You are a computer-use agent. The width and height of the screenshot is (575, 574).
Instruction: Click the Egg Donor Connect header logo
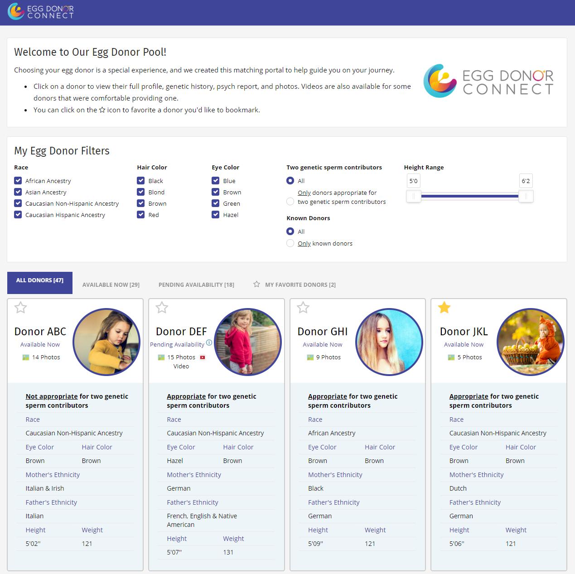click(x=41, y=12)
